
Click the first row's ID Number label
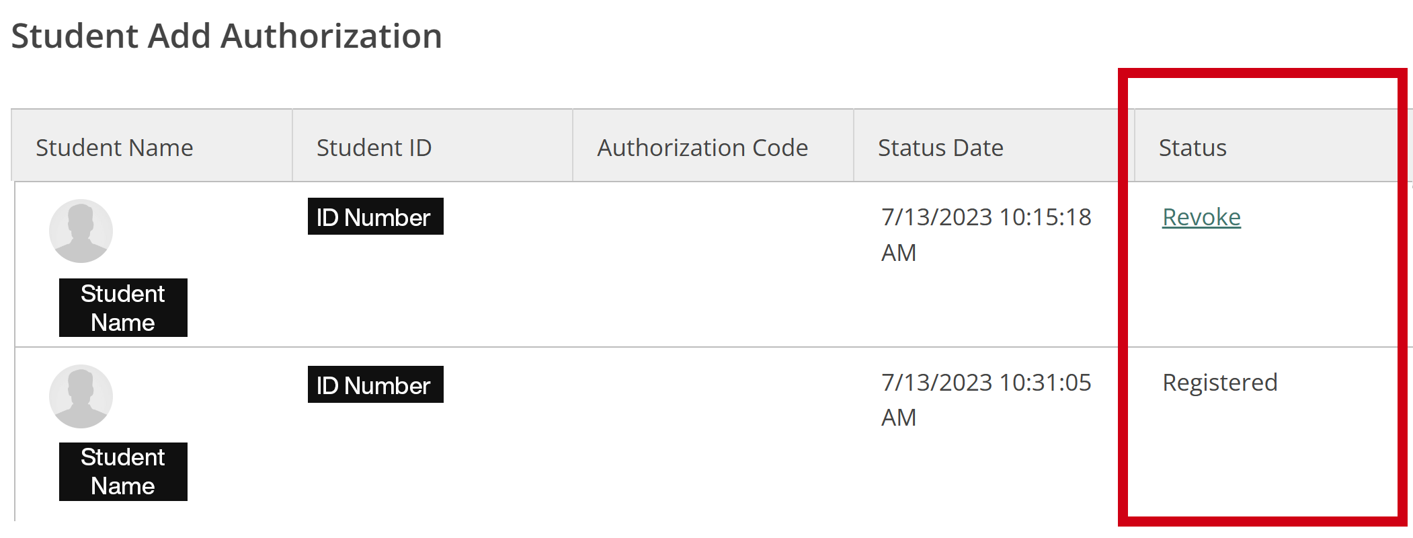(375, 217)
